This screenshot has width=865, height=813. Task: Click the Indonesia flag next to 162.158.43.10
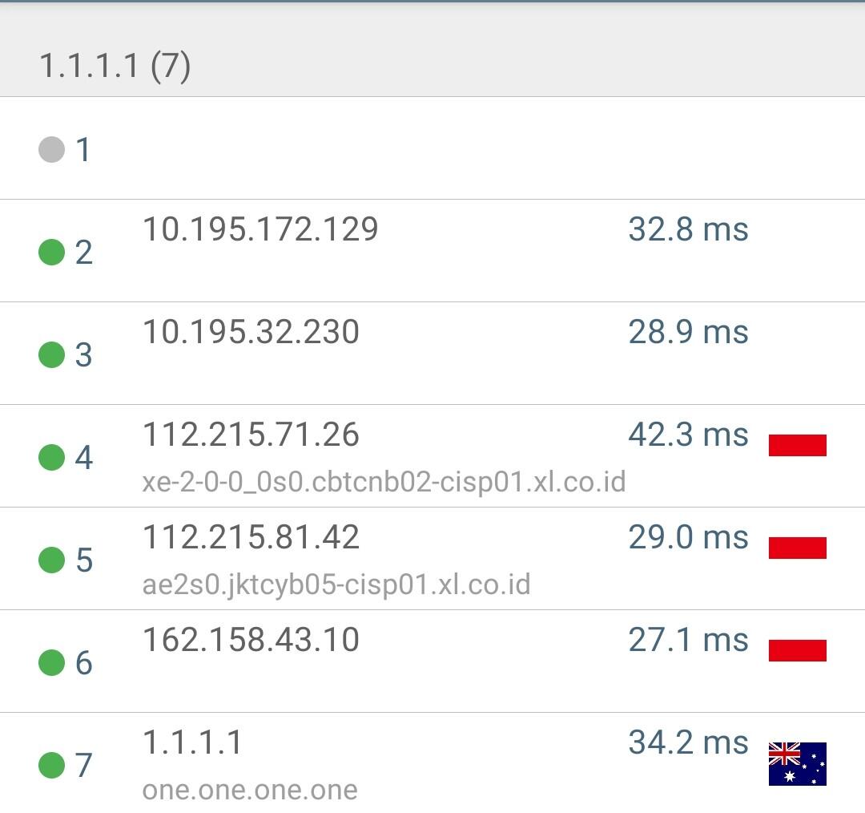click(797, 650)
